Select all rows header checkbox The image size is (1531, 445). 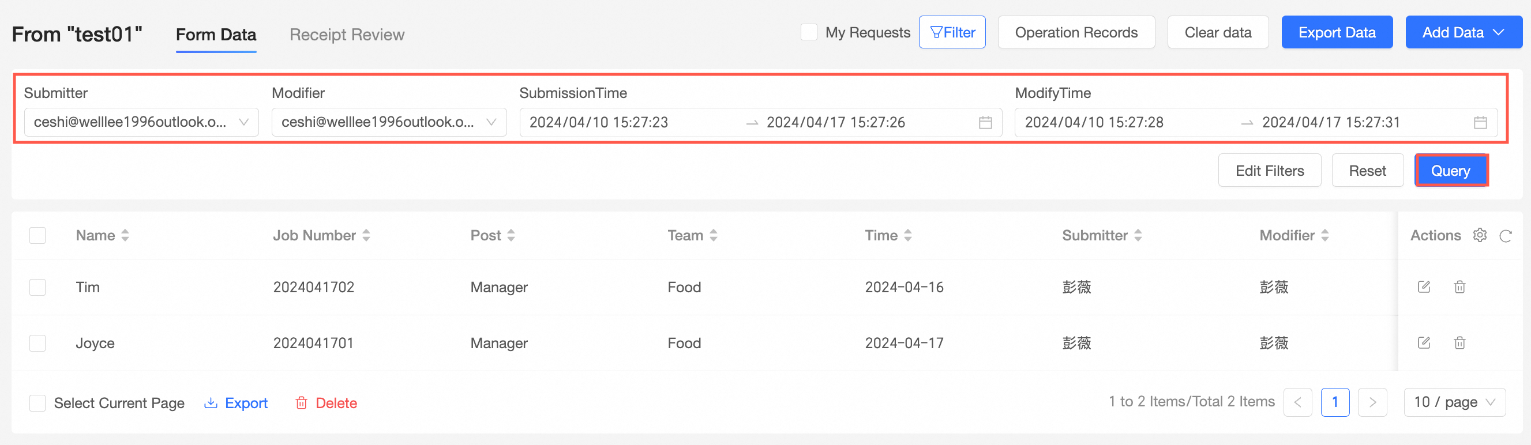click(x=37, y=235)
